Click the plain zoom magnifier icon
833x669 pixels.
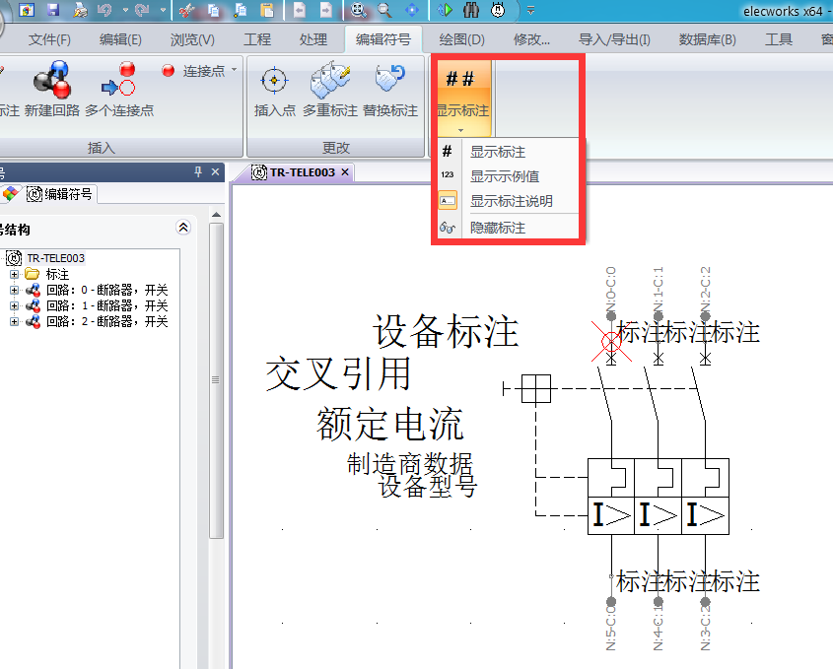coord(384,10)
